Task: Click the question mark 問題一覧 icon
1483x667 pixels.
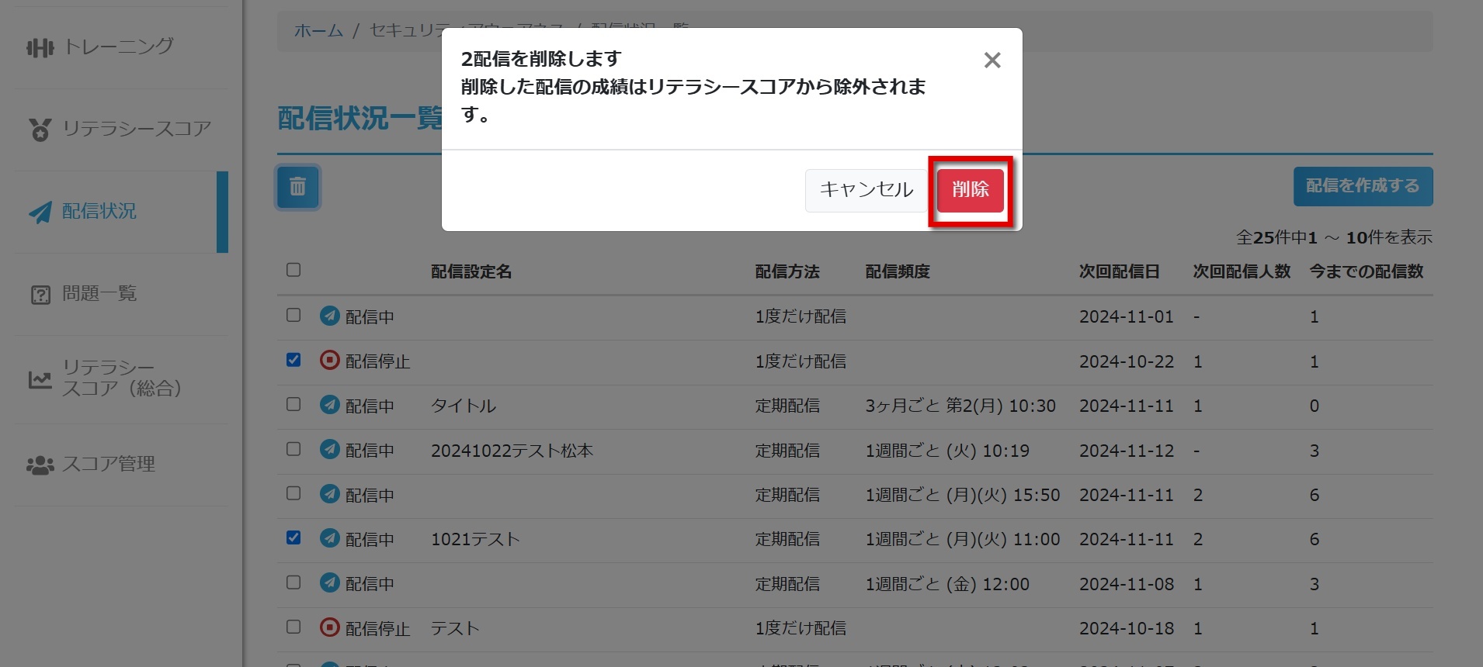Action: coord(40,295)
